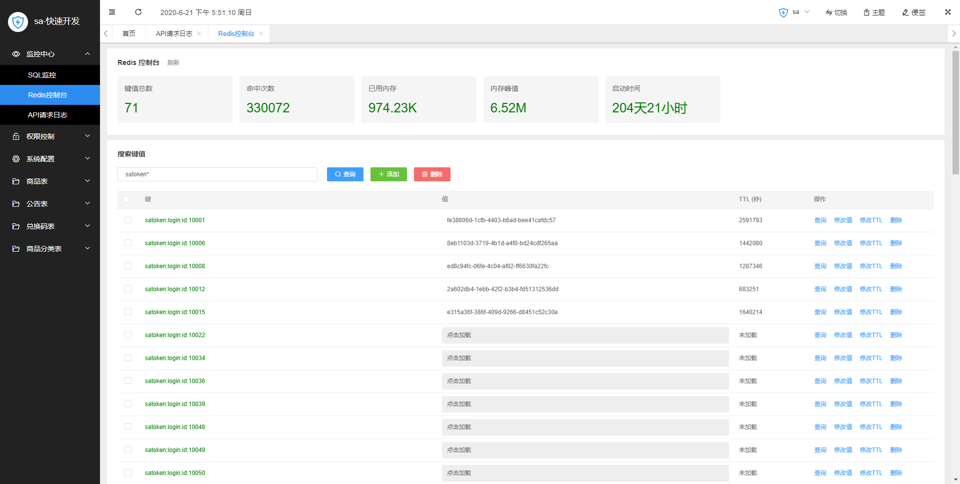
Task: Switch to the 首页 tab
Action: (129, 33)
